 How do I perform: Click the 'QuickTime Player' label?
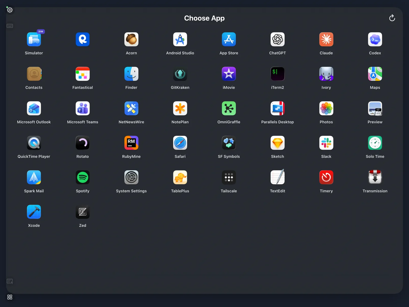[34, 157]
